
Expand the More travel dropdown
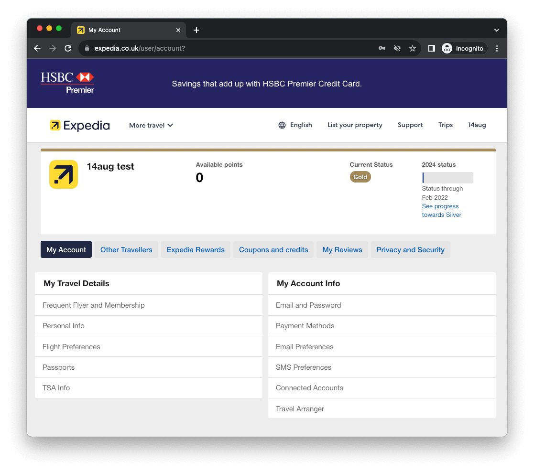click(x=151, y=125)
